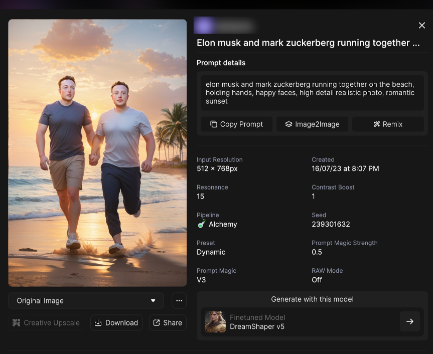Open Image2Image with this picture
Image resolution: width=433 pixels, height=354 pixels.
pyautogui.click(x=312, y=124)
